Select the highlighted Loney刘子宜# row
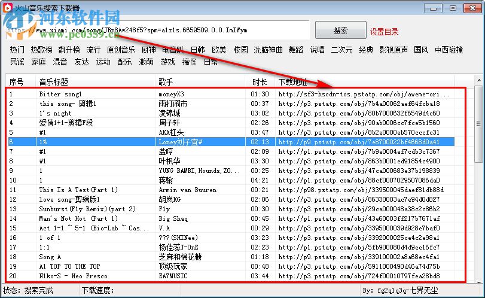 [231, 142]
